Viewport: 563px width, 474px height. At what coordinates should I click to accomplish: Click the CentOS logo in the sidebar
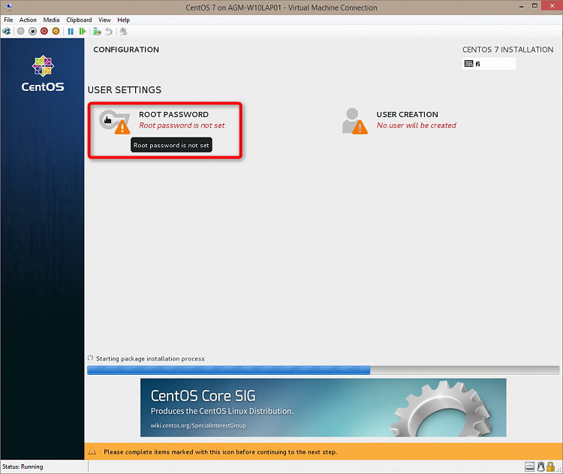[x=43, y=74]
